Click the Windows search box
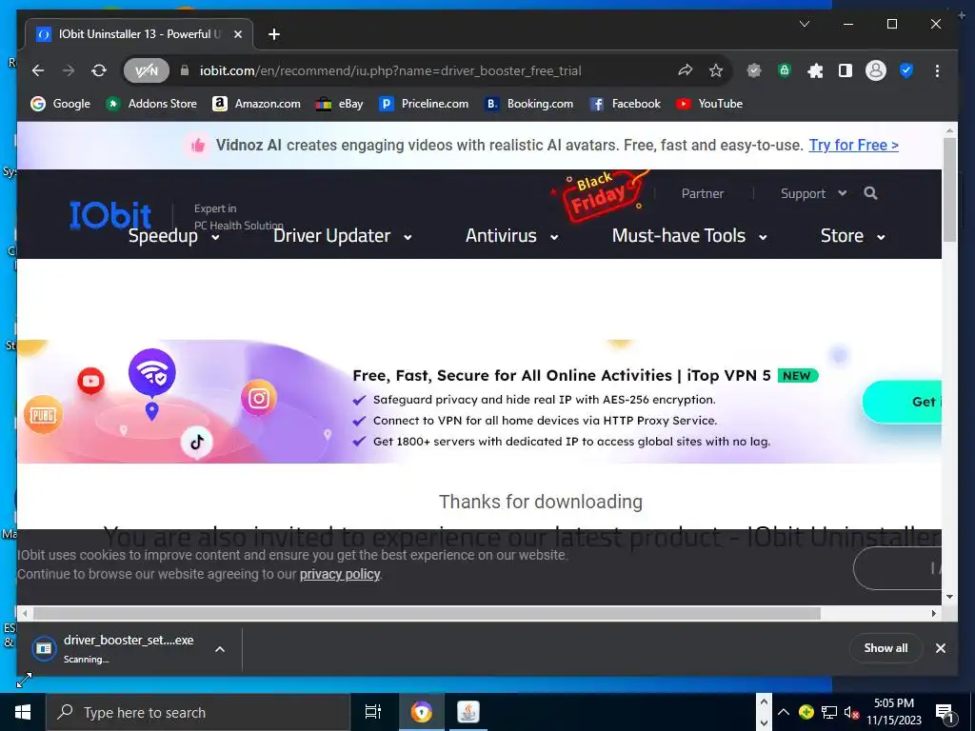Image resolution: width=975 pixels, height=731 pixels. click(198, 712)
